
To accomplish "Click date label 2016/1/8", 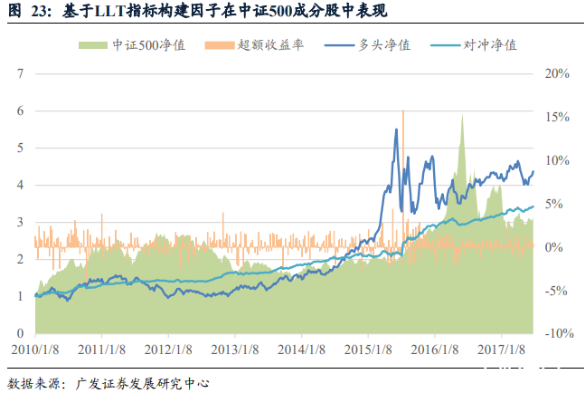I will [x=435, y=350].
